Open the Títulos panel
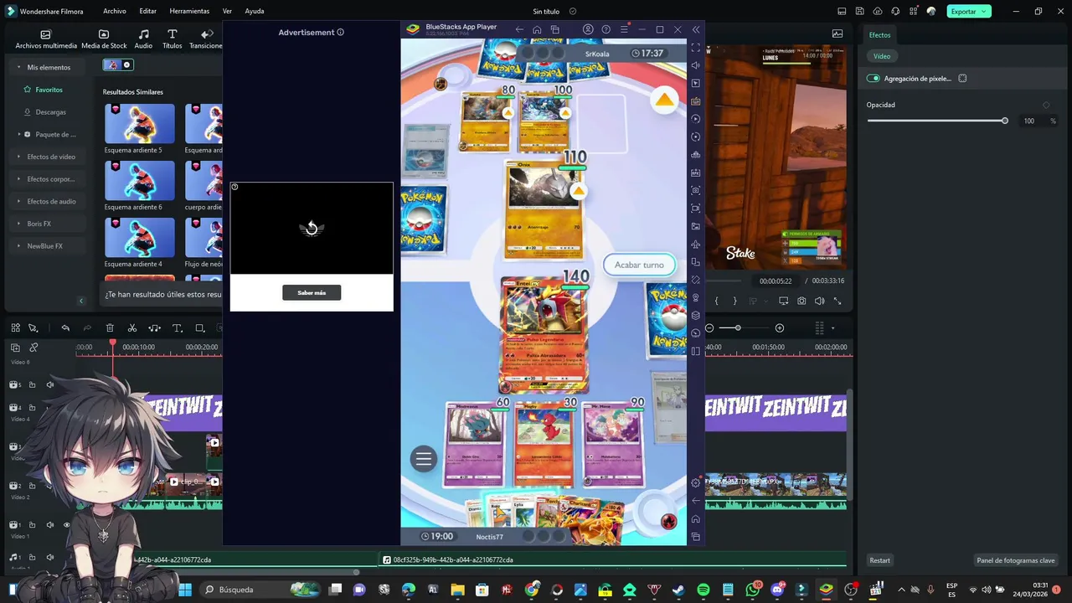 (172, 39)
